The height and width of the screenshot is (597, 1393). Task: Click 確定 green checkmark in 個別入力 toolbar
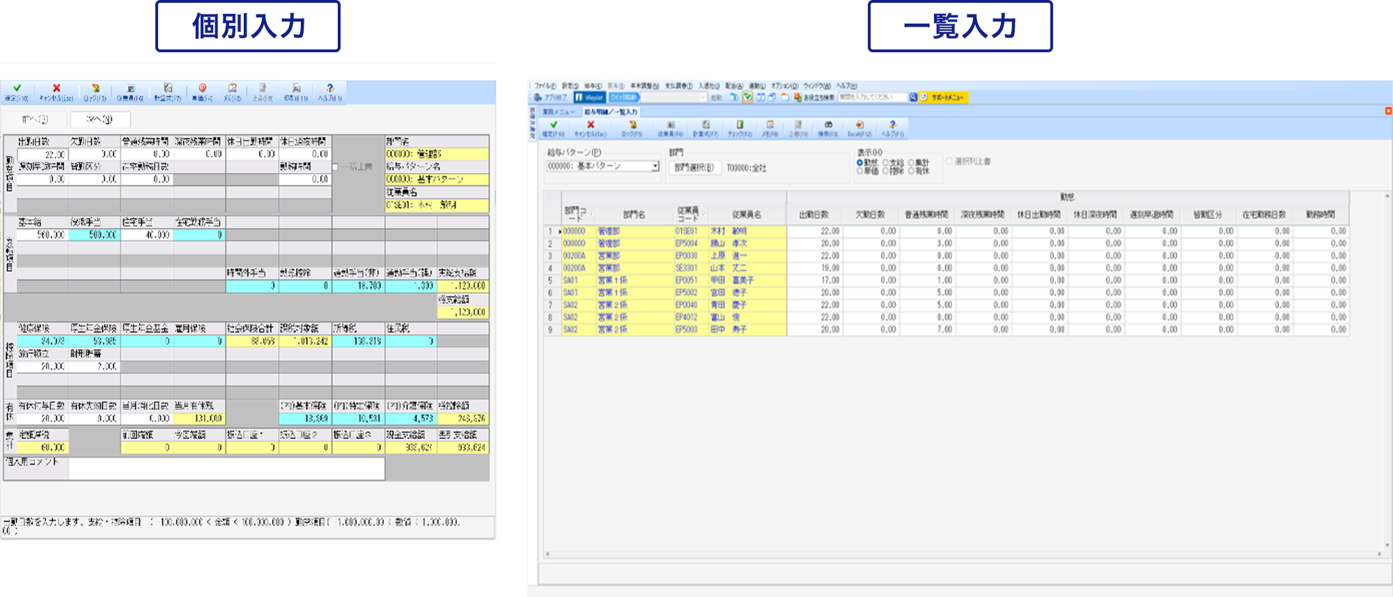pos(17,91)
